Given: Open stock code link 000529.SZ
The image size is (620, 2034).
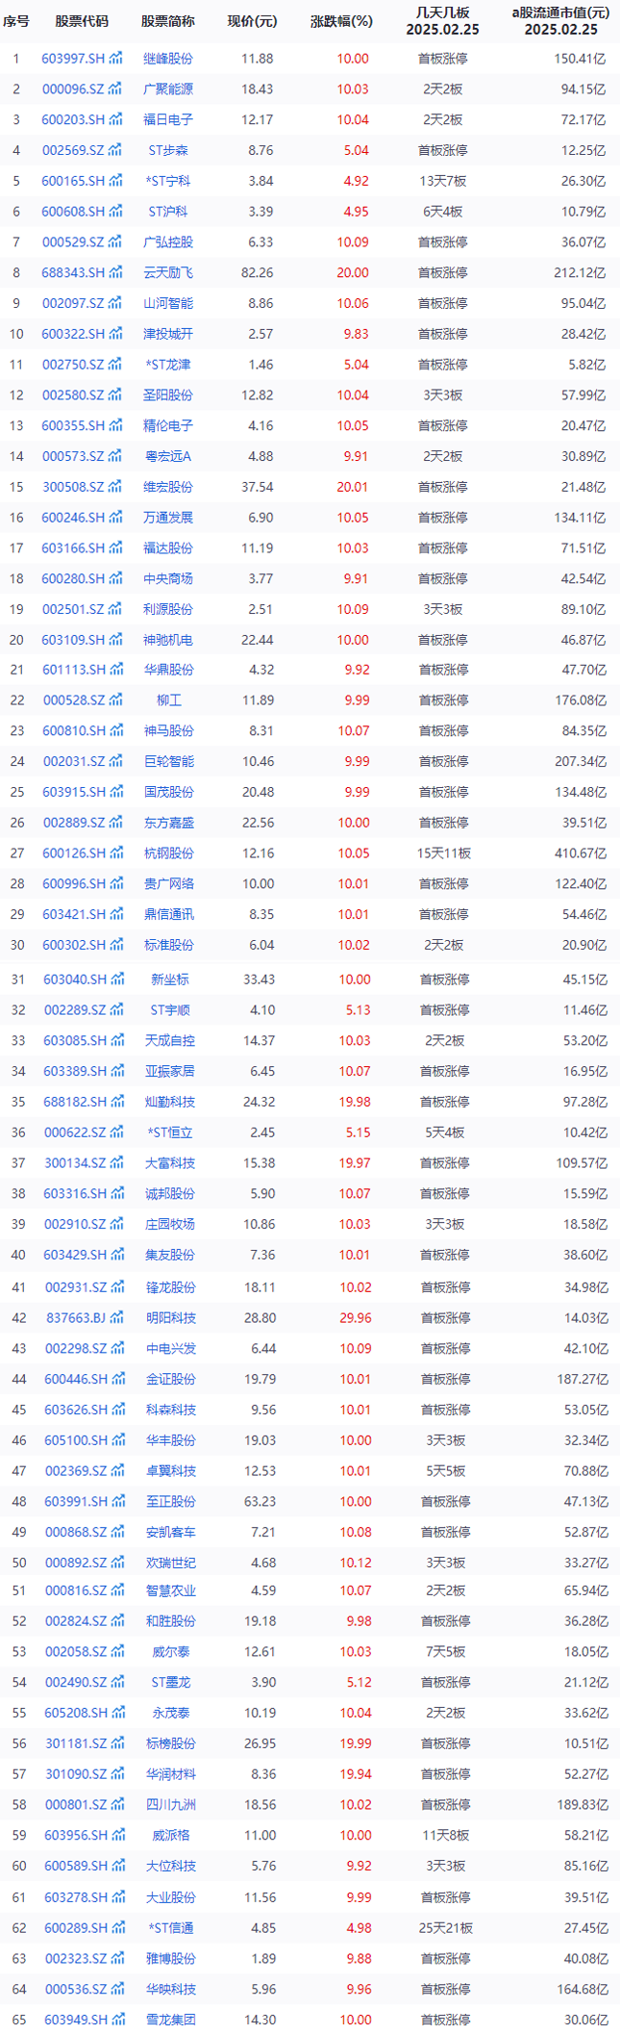Looking at the screenshot, I should [73, 242].
